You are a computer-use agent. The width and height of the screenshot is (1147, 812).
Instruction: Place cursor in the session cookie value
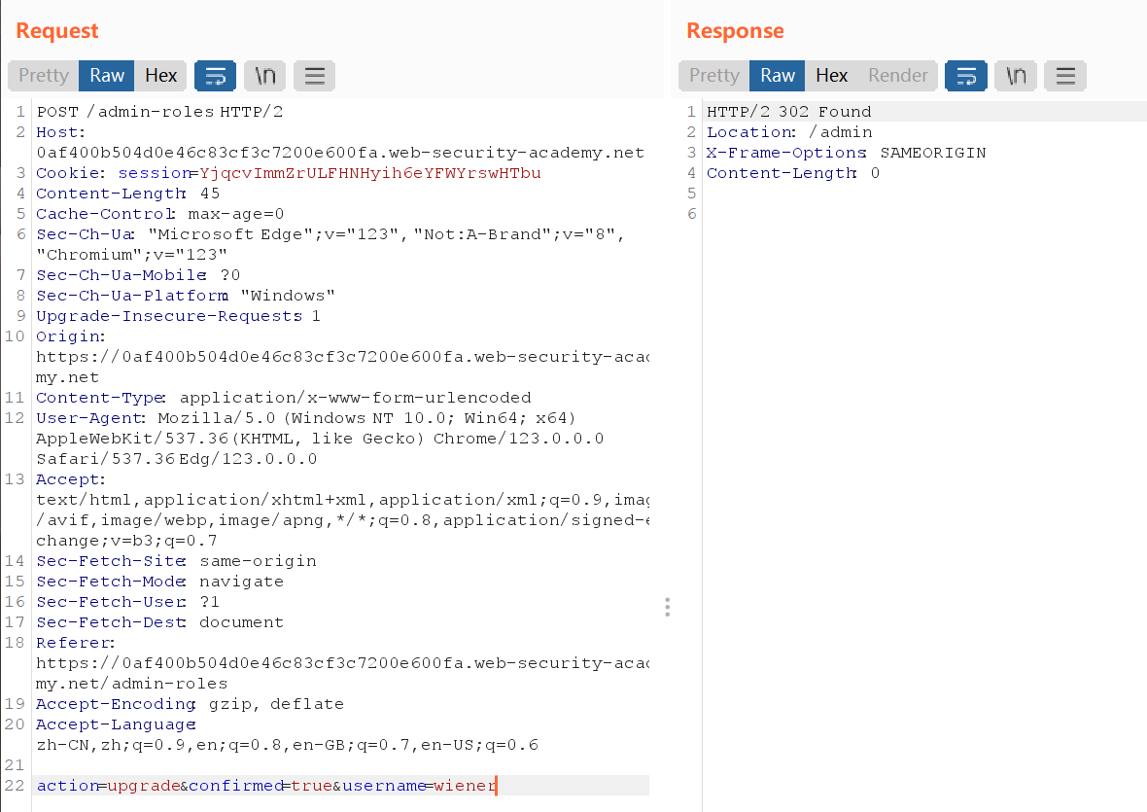(x=369, y=173)
